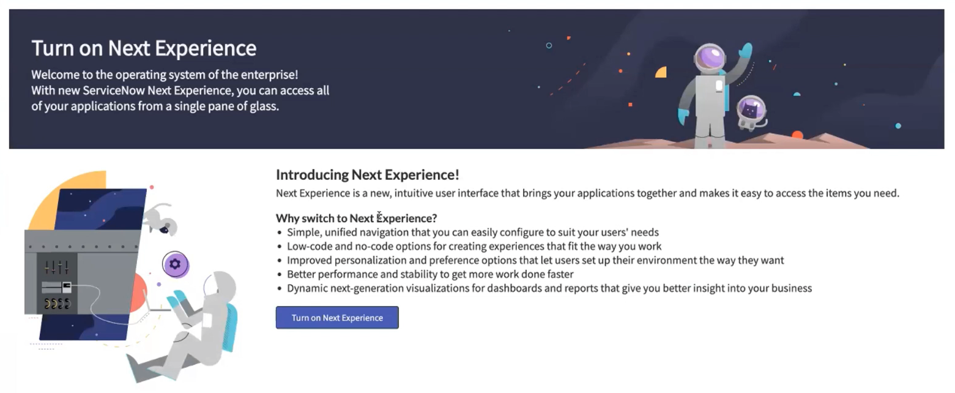This screenshot has height=393, width=955.
Task: Click the 'Improved personalization and preference options' bullet
Action: click(x=535, y=260)
